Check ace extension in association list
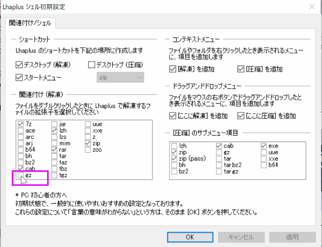The width and height of the screenshot is (322, 247). 20,130
